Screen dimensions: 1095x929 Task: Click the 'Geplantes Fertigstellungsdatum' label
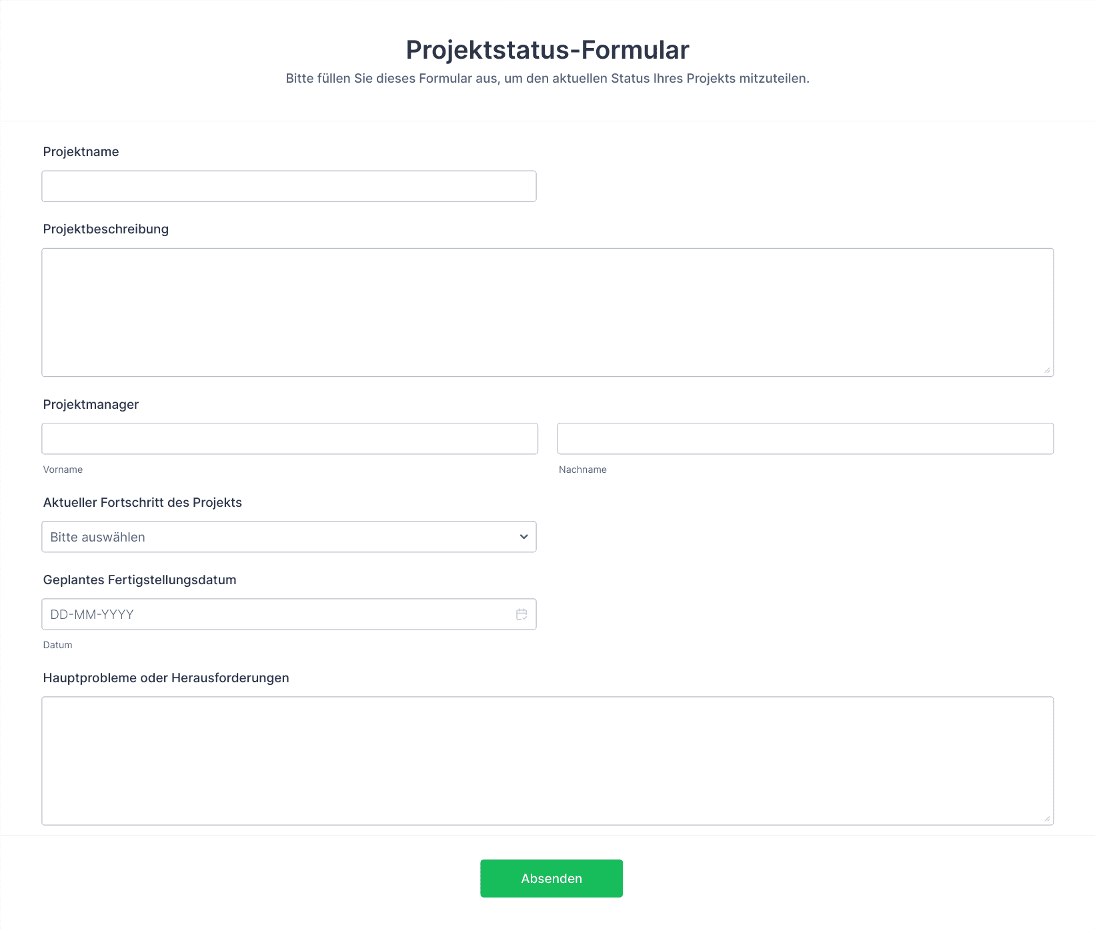(x=139, y=580)
